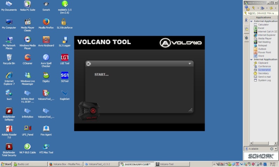Select LGE Tool desktop icon
Viewport: 279px width, 167px height.
(65, 59)
